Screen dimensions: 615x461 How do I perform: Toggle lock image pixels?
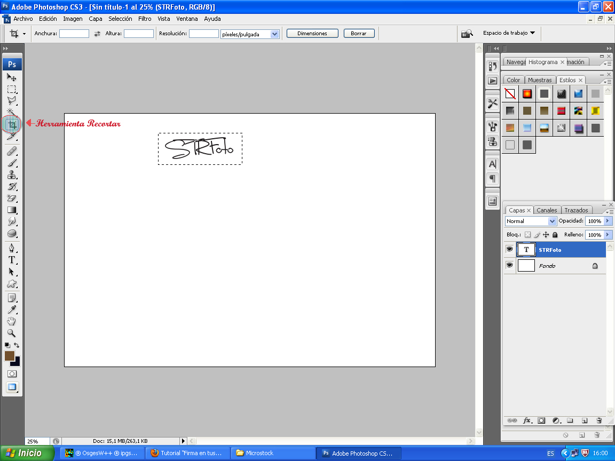(x=537, y=235)
